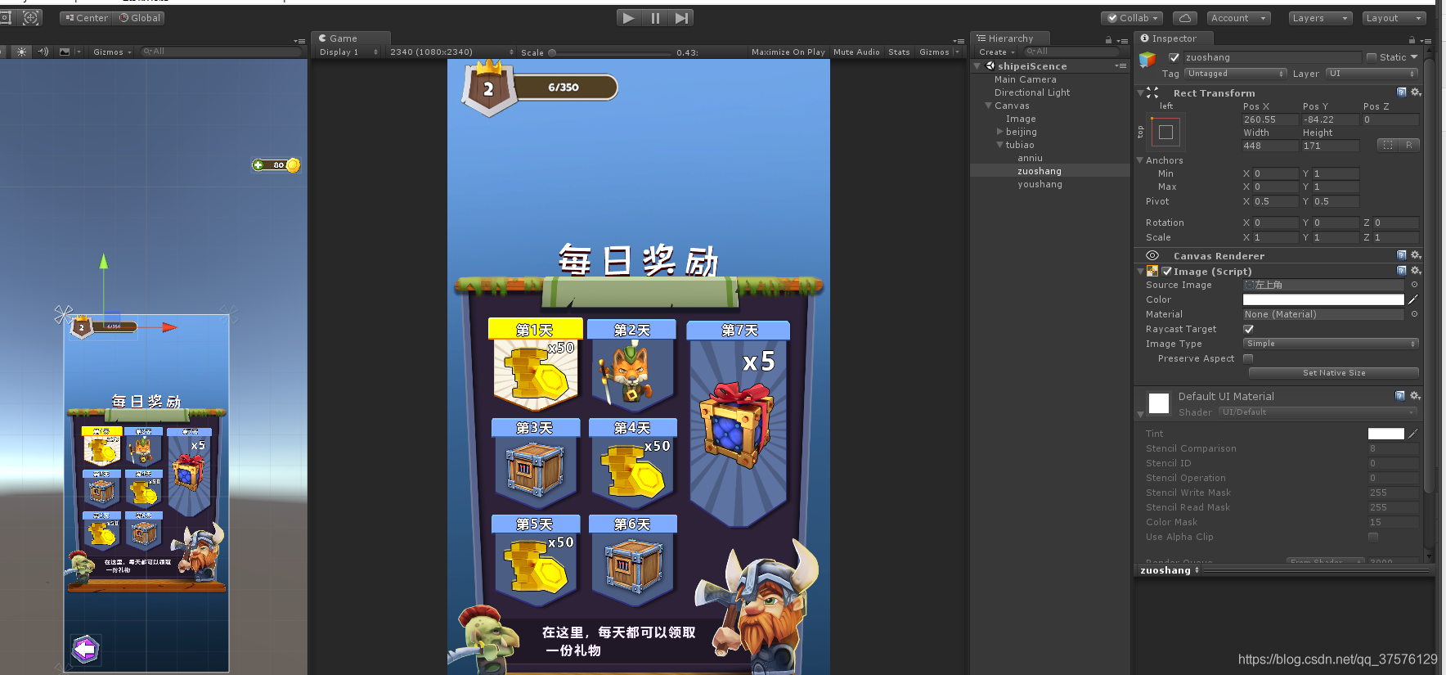Screen dimensions: 1446x675
Task: Open the Static options dropdown arrow
Action: pos(1414,57)
